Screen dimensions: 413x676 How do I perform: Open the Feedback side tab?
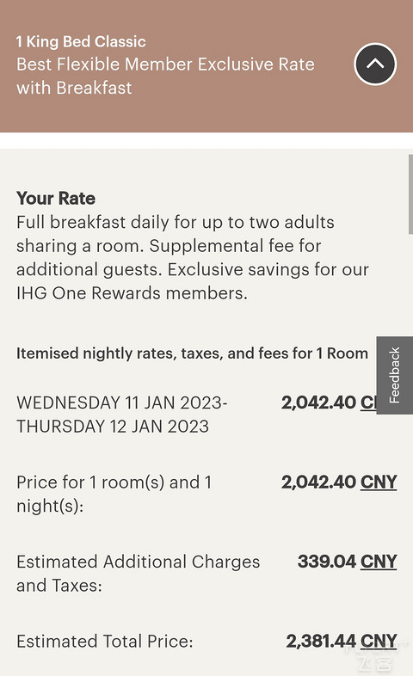tap(394, 375)
